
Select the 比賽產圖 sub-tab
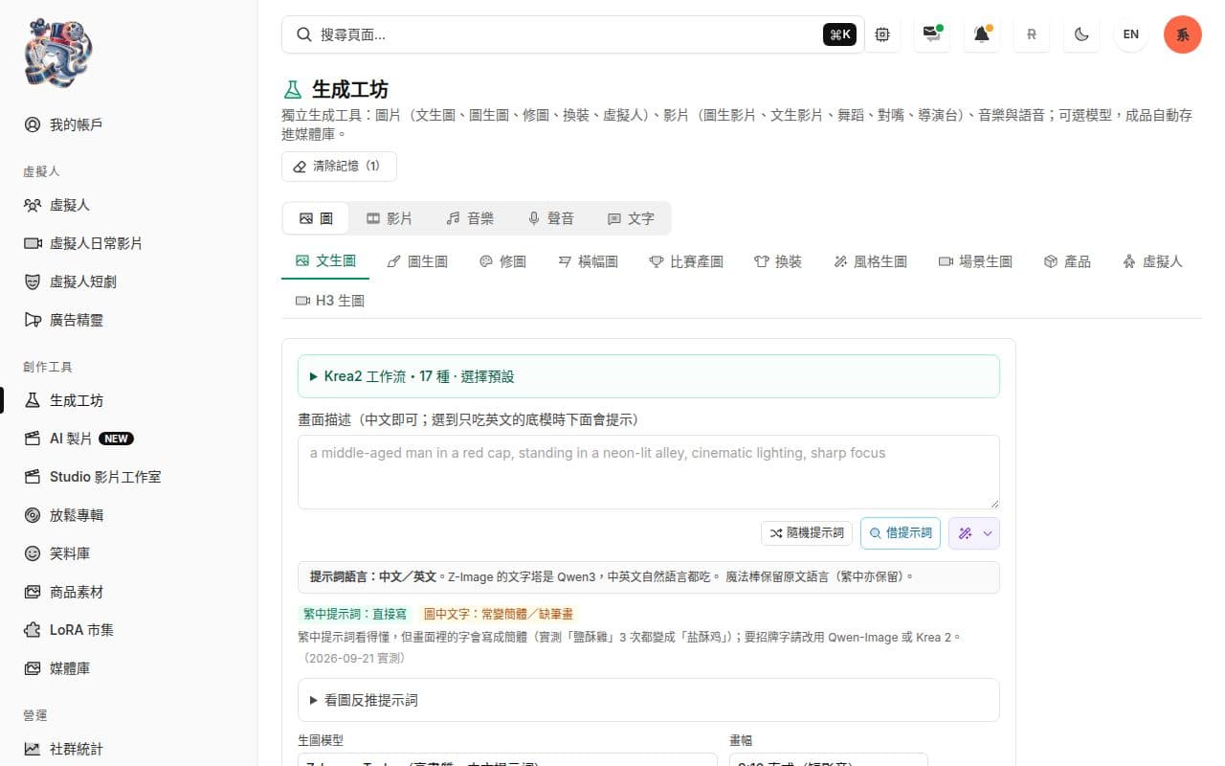click(x=686, y=261)
